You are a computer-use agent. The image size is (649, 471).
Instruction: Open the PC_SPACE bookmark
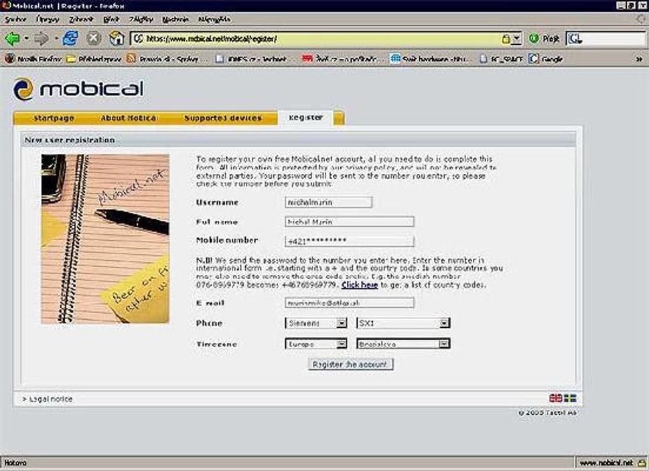pos(501,59)
